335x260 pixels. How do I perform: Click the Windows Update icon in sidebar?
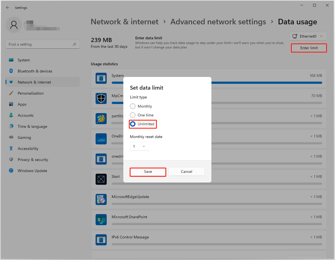(x=11, y=171)
